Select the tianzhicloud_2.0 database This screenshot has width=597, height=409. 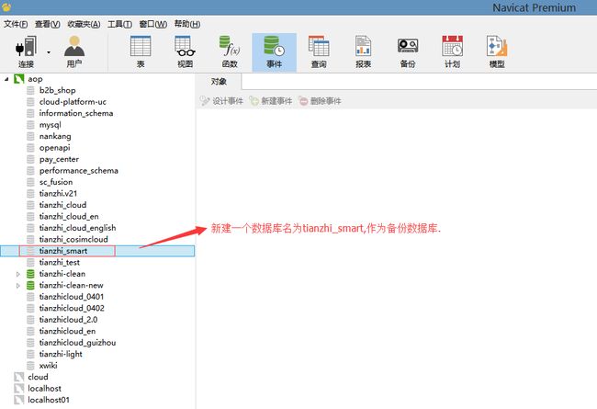68,320
